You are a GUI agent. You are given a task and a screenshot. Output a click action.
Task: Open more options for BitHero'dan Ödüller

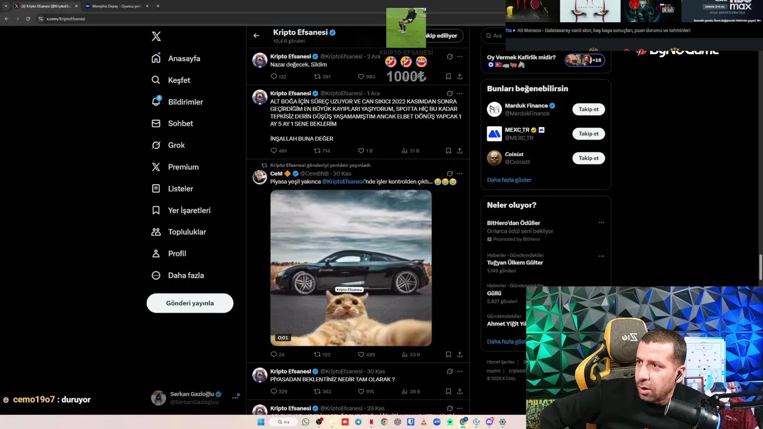point(601,223)
